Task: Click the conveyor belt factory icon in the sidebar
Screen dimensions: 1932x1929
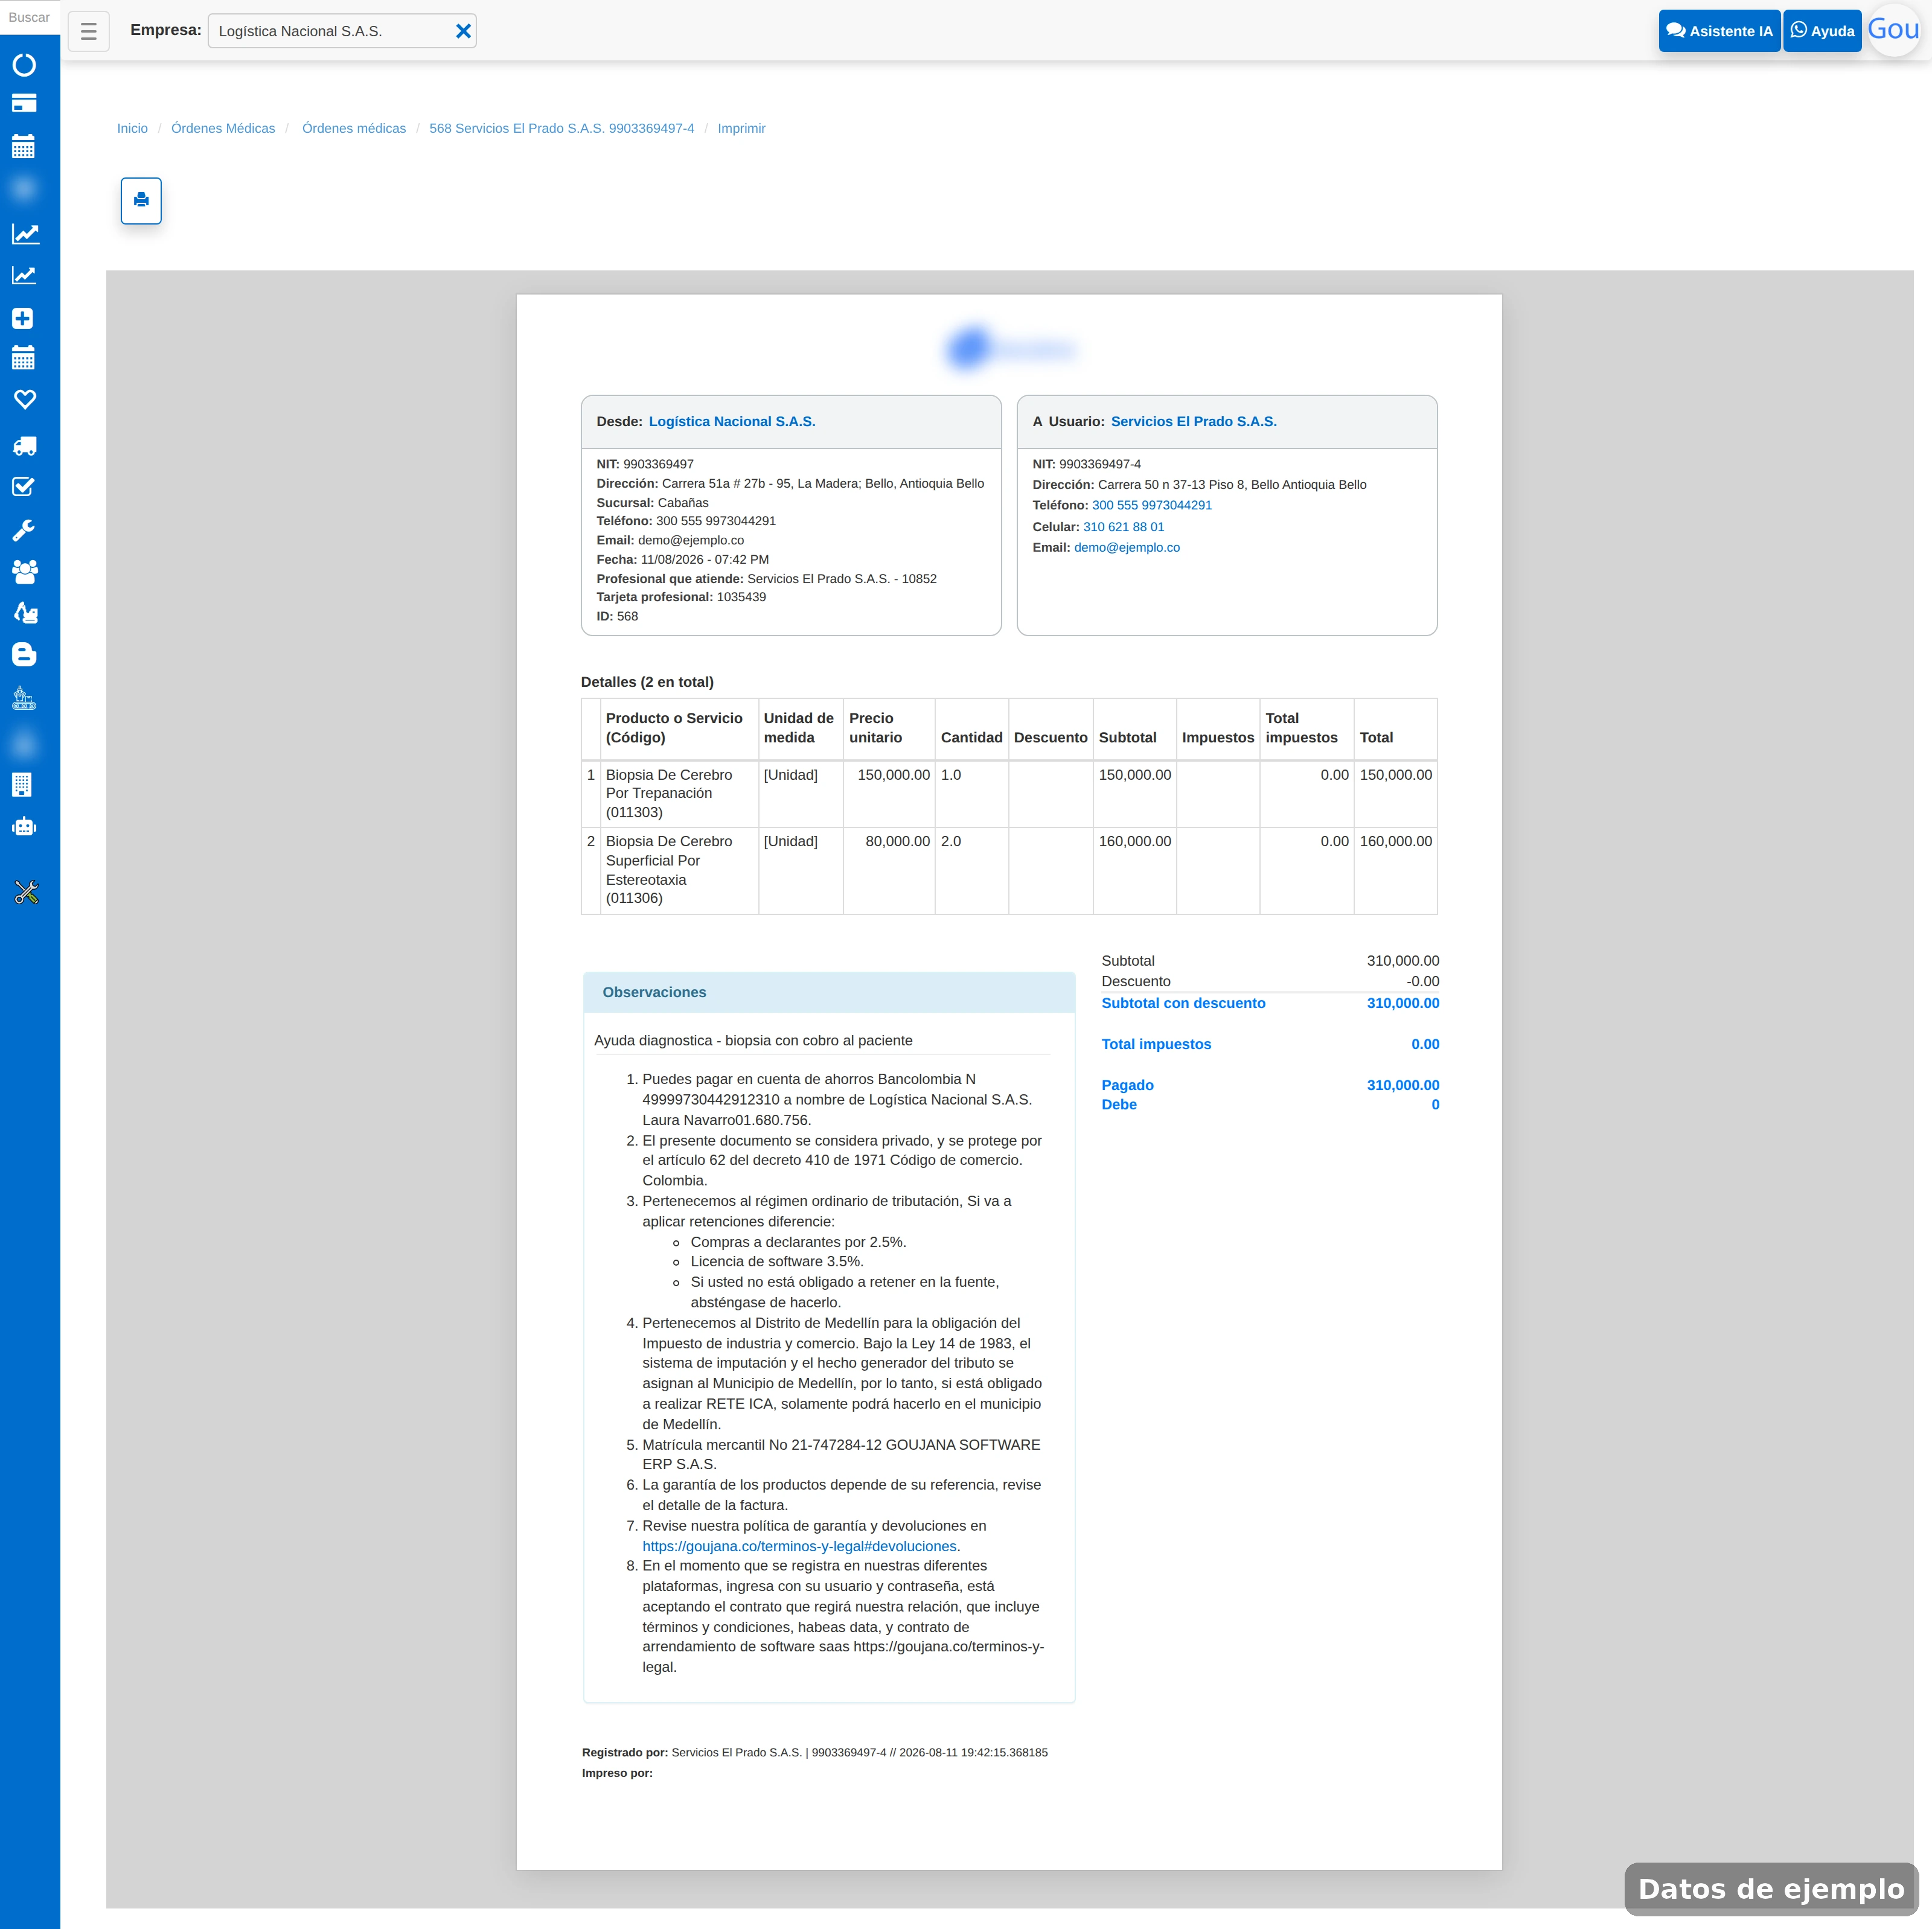Action: [x=24, y=698]
